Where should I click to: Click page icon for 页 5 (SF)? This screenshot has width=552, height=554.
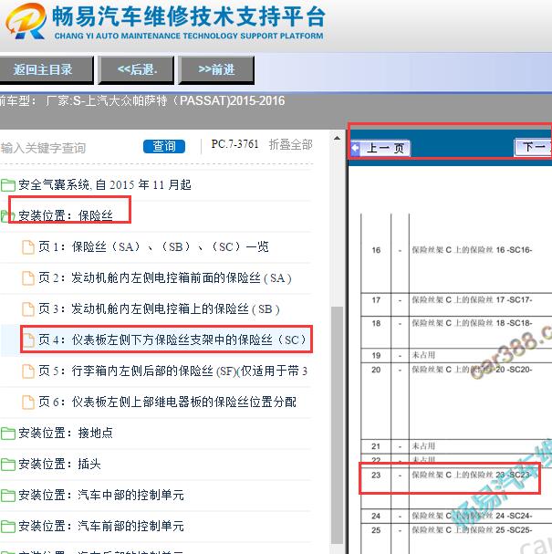coord(28,371)
